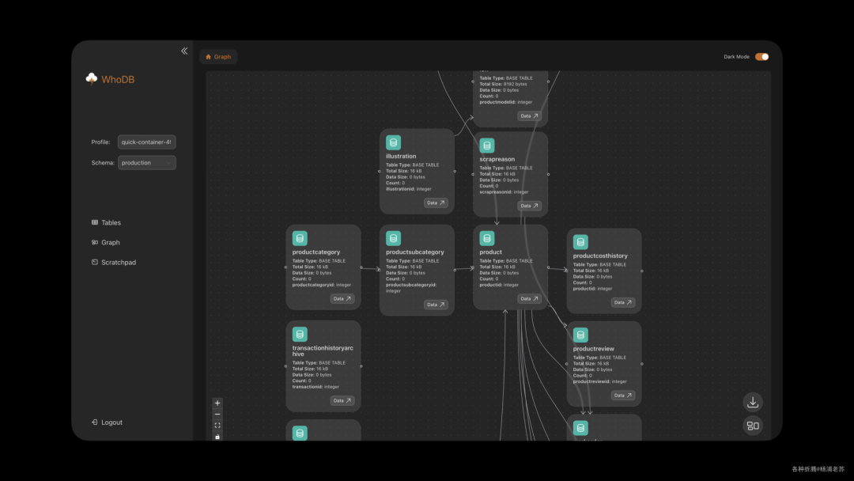Fit graph to view icon
The image size is (854, 481).
pyautogui.click(x=217, y=425)
